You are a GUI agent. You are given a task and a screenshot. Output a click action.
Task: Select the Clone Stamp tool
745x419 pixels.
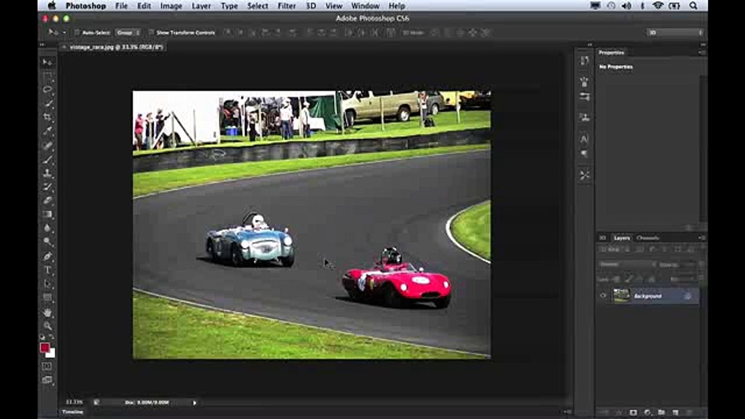coord(48,173)
